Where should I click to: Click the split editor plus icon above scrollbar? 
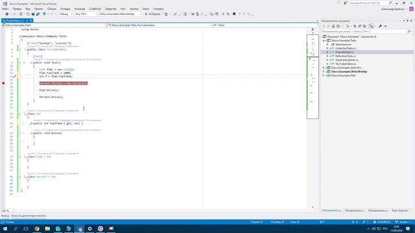tap(313, 30)
